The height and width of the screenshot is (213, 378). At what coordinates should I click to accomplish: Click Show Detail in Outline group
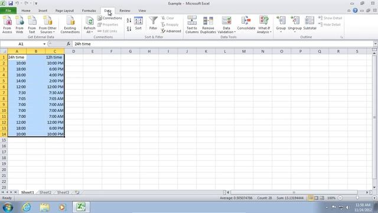(x=330, y=18)
